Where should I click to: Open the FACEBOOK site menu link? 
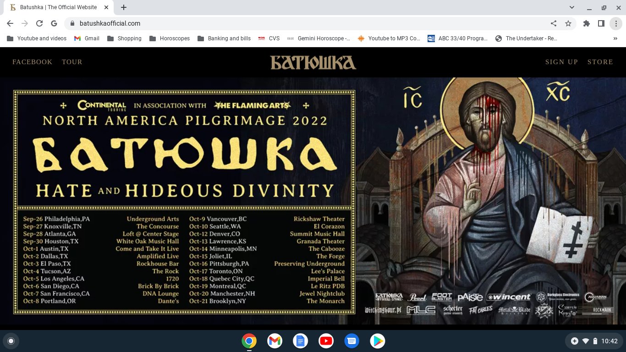pyautogui.click(x=33, y=62)
